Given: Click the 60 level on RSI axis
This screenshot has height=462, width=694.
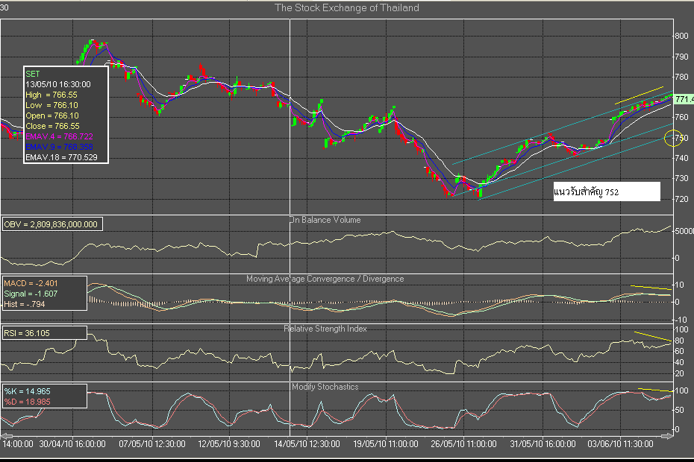Looking at the screenshot, I should (679, 352).
